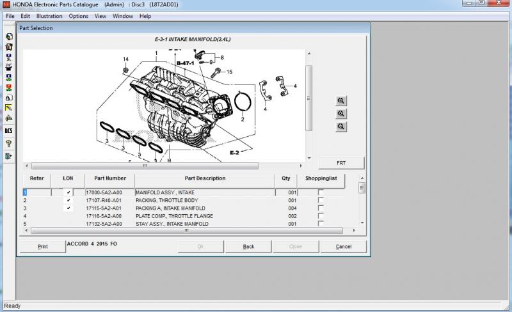Open the File menu
The image size is (512, 312).
pyautogui.click(x=10, y=16)
